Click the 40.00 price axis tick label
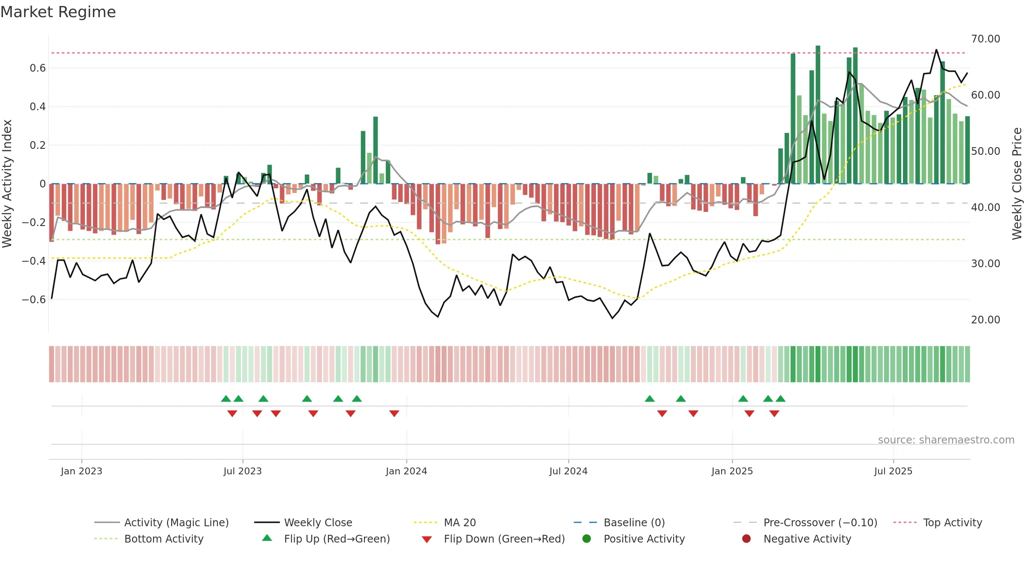The width and height of the screenshot is (1029, 579). click(986, 208)
